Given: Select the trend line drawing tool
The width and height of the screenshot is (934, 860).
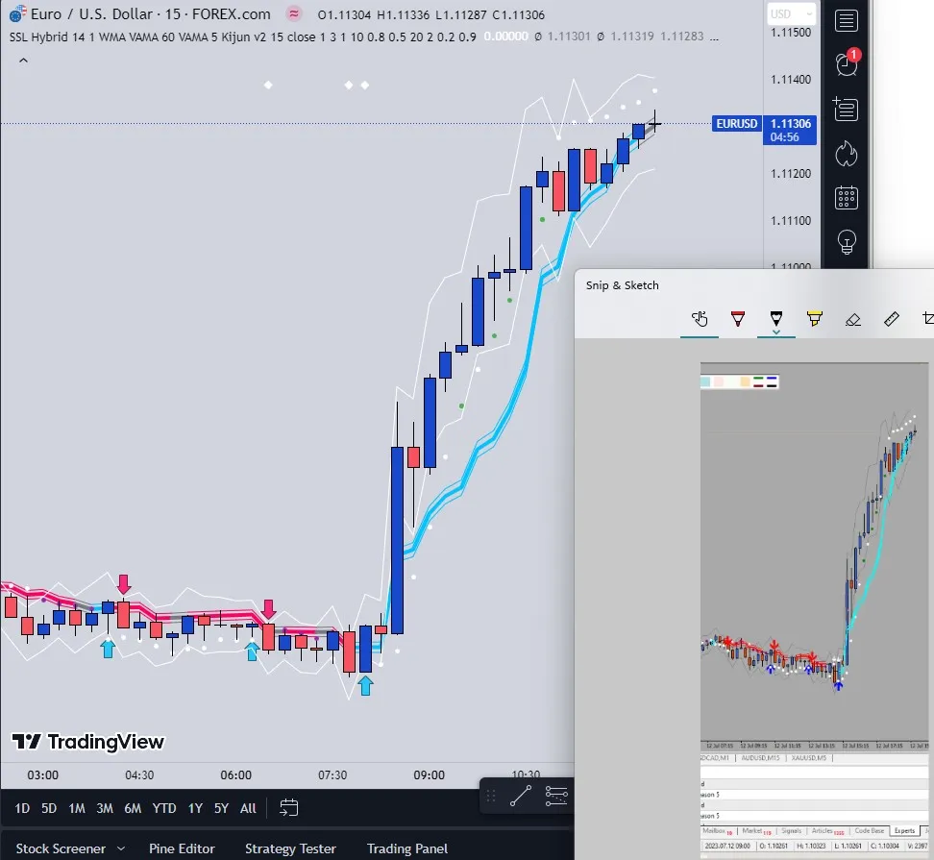Looking at the screenshot, I should 520,796.
